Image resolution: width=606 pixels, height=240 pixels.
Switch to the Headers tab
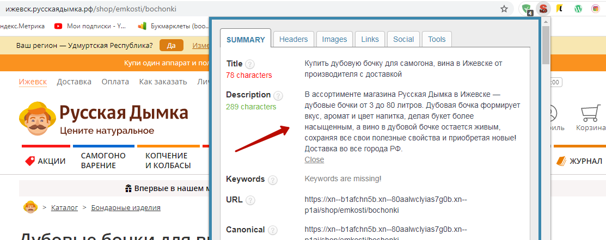point(293,39)
